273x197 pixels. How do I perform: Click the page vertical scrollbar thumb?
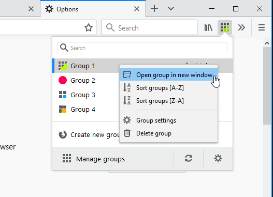pos(267,86)
